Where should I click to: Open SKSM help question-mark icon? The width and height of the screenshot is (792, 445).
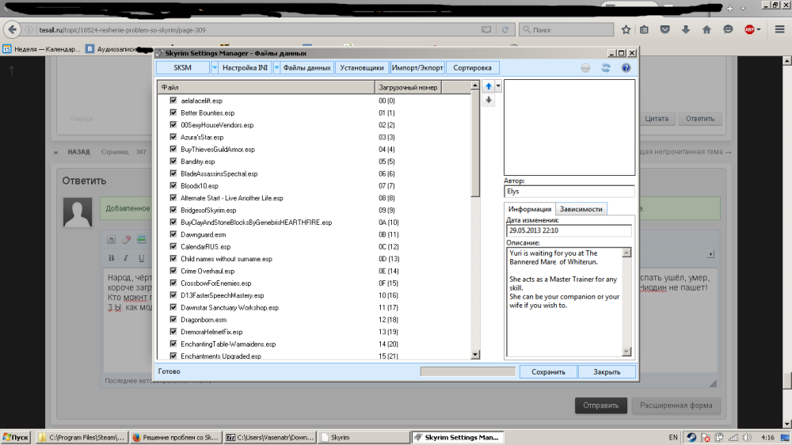point(626,67)
